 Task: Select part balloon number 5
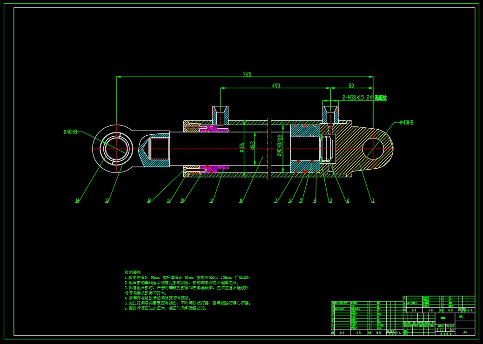pyautogui.click(x=301, y=201)
